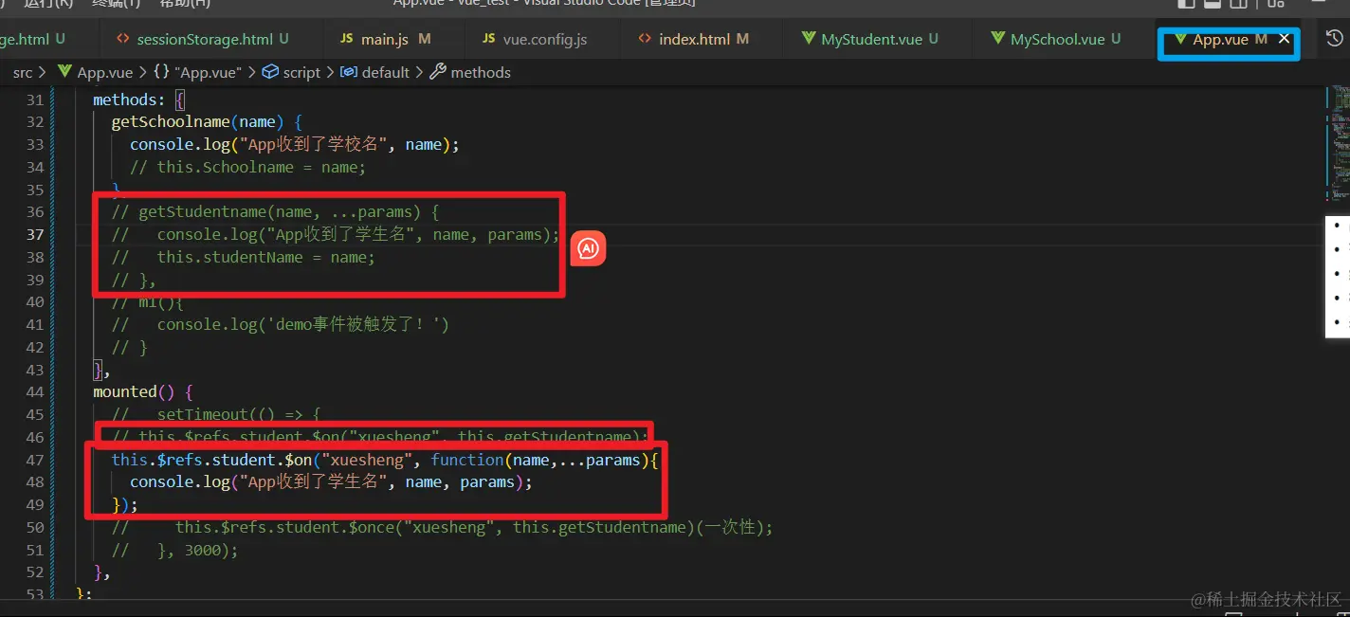Click line number 37 in the gutter
This screenshot has height=617, width=1350.
pyautogui.click(x=35, y=234)
